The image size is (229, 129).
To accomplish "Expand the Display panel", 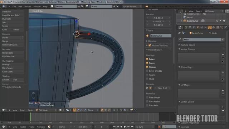I will coord(151,41).
